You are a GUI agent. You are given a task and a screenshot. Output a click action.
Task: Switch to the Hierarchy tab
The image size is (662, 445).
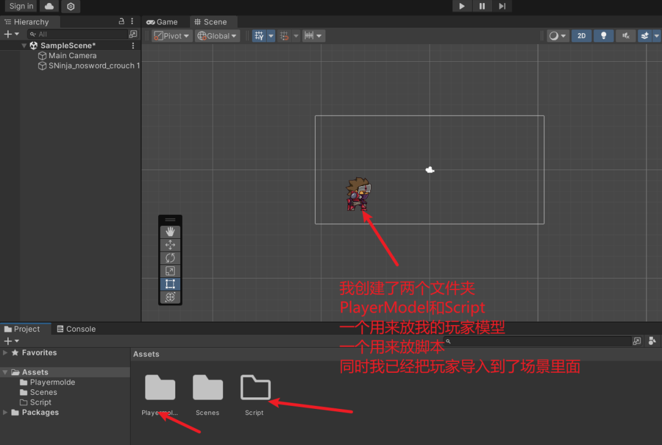tap(28, 21)
